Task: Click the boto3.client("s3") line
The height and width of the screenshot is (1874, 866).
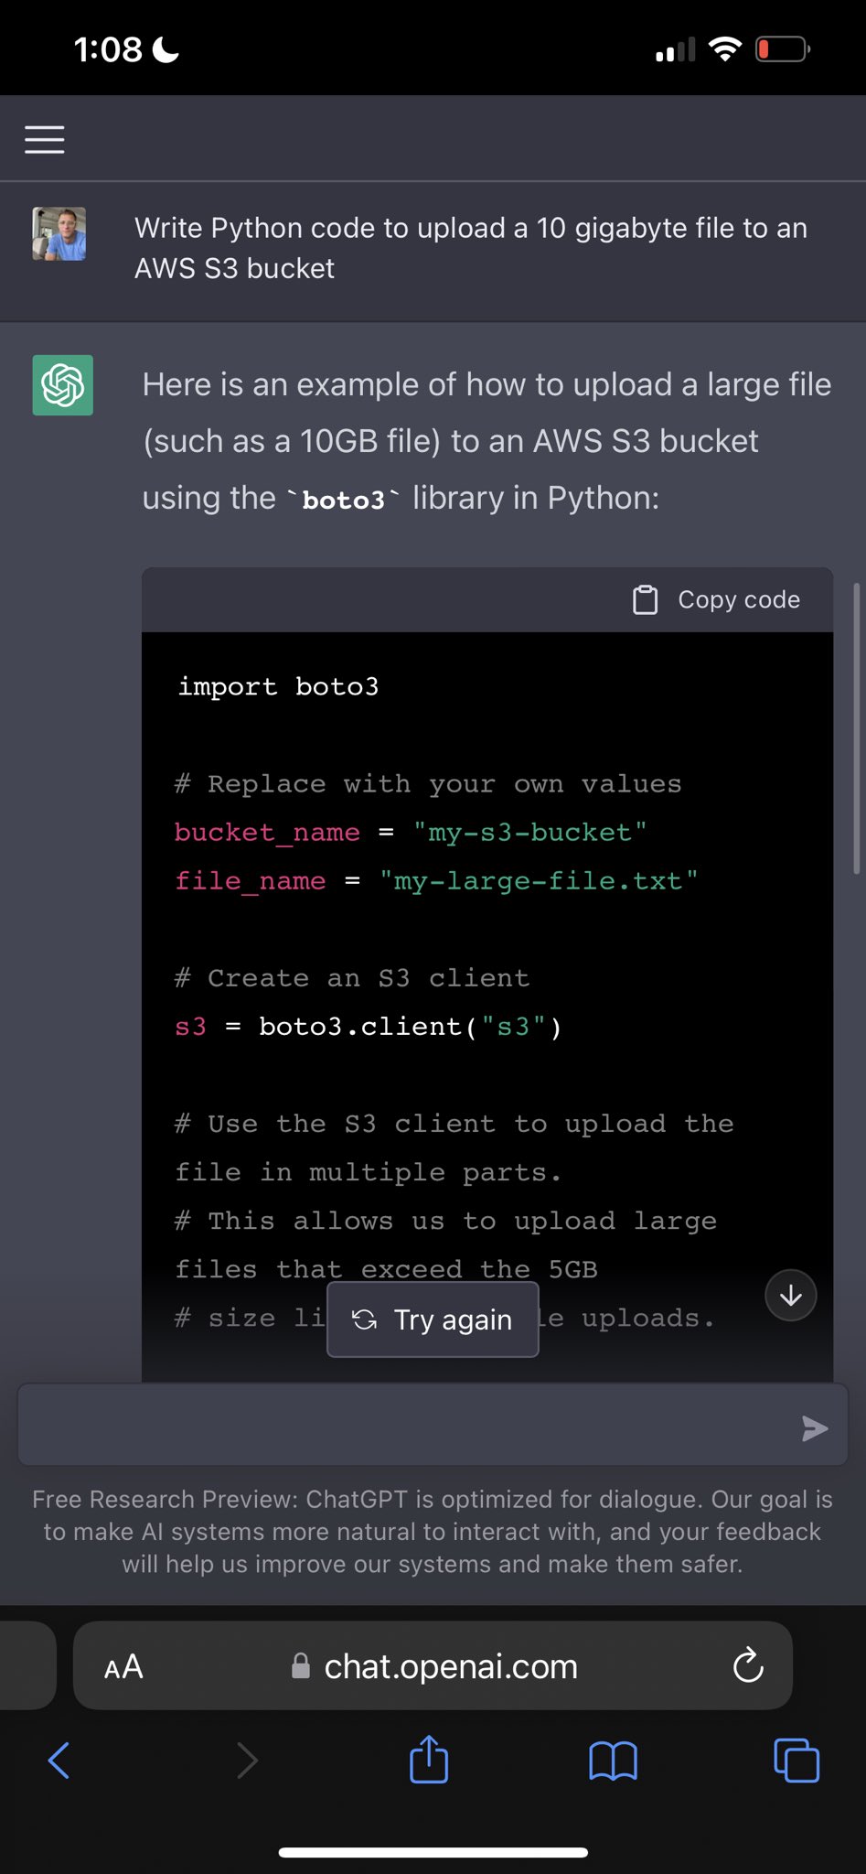Action: pyautogui.click(x=369, y=1027)
